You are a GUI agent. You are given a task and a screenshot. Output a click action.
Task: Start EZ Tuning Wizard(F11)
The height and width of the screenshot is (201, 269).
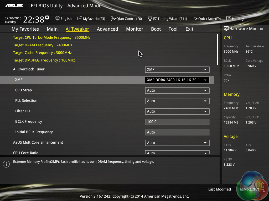point(170,19)
